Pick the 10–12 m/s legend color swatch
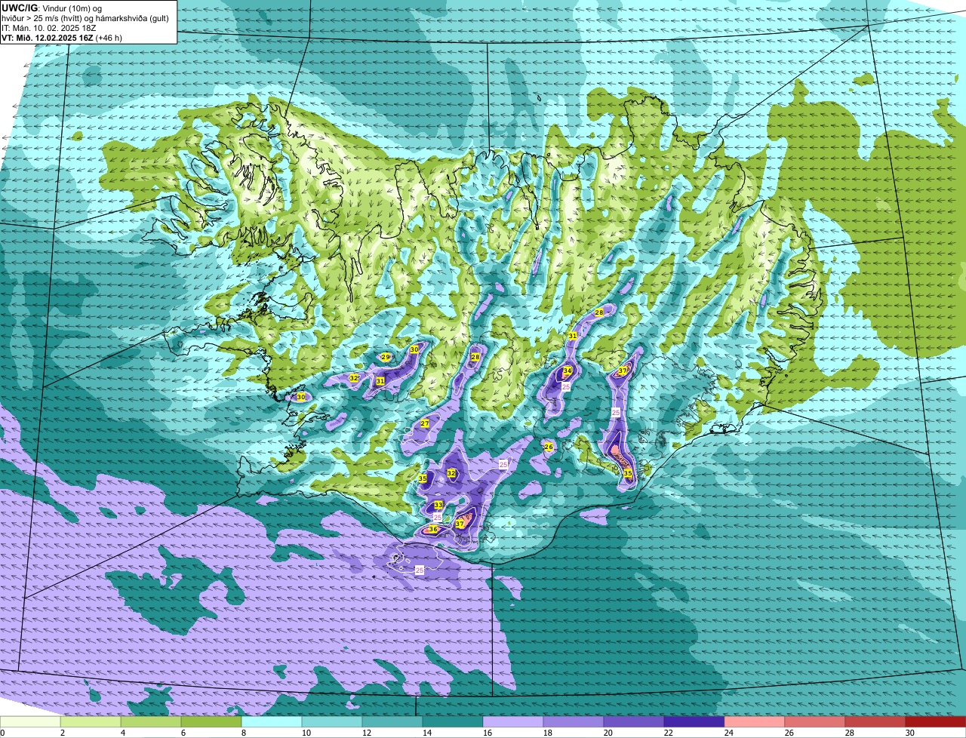This screenshot has height=738, width=966. coord(332,721)
